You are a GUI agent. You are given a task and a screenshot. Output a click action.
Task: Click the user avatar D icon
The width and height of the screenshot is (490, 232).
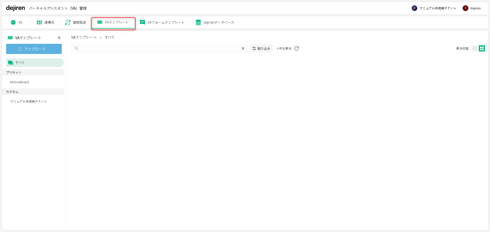point(465,8)
